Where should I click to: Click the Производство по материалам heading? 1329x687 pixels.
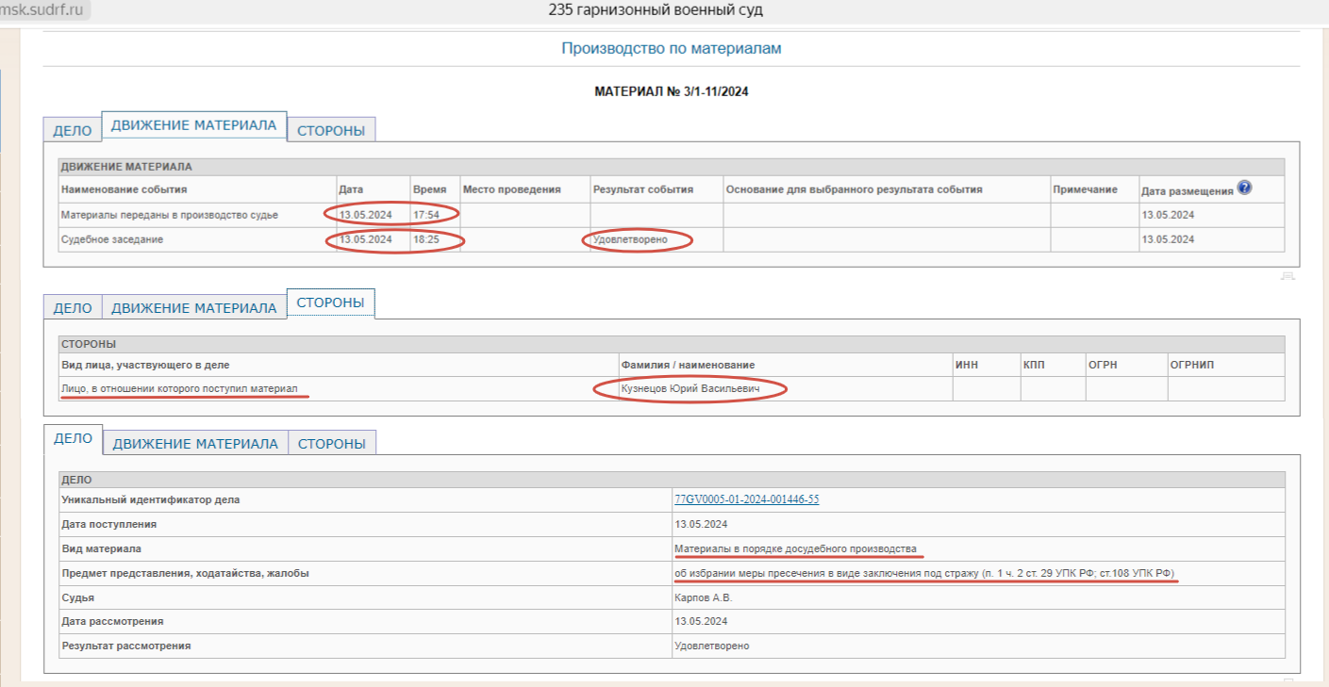(x=671, y=48)
